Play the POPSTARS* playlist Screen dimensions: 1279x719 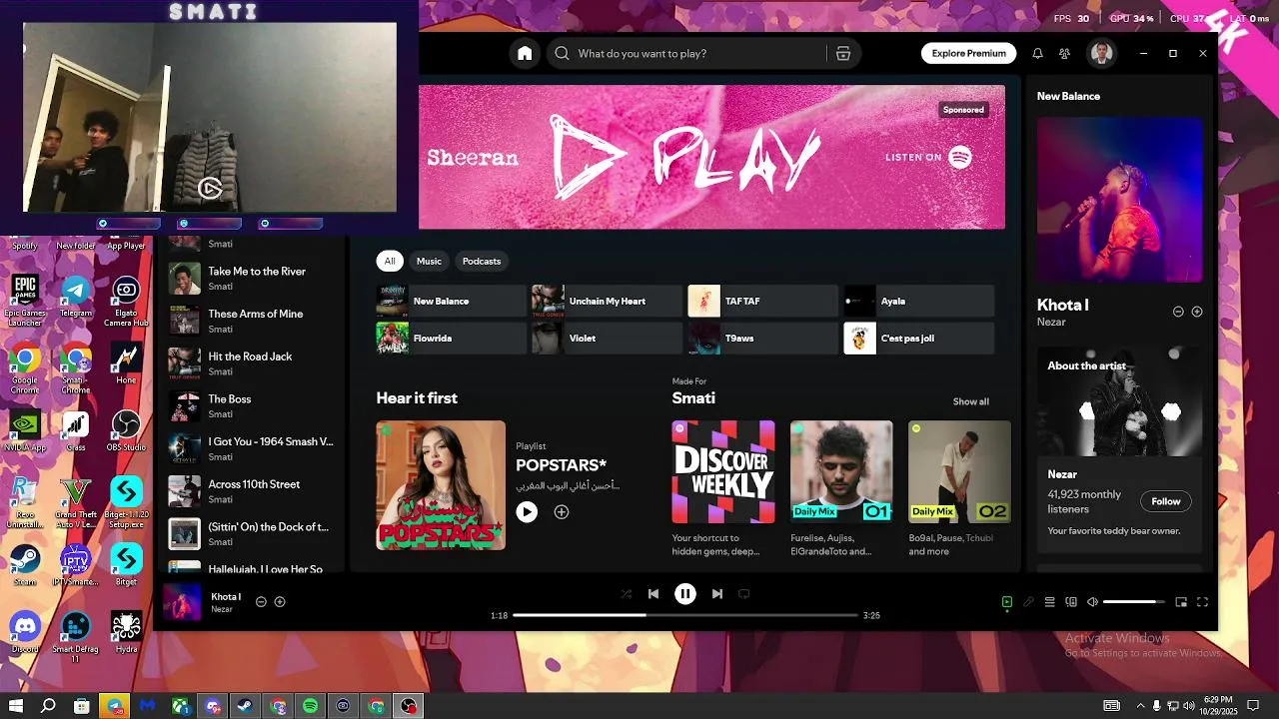tap(527, 511)
